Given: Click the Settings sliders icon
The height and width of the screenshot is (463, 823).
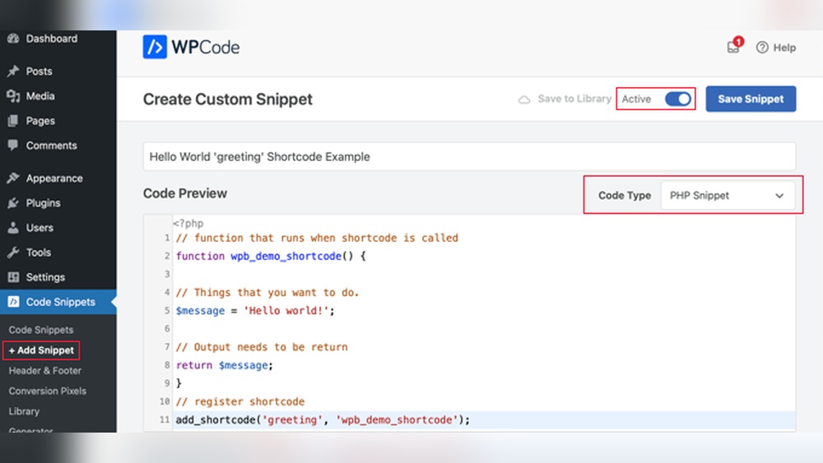Looking at the screenshot, I should 13,277.
